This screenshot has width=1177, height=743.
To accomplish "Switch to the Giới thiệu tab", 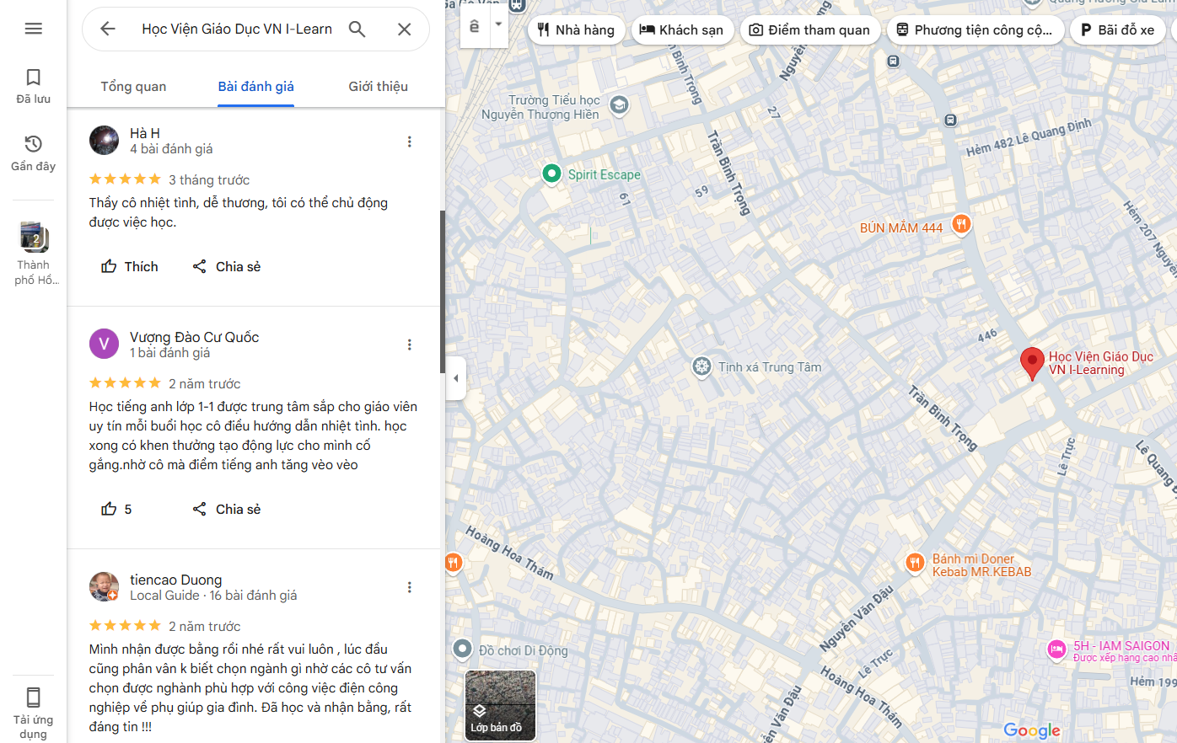I will pyautogui.click(x=378, y=87).
